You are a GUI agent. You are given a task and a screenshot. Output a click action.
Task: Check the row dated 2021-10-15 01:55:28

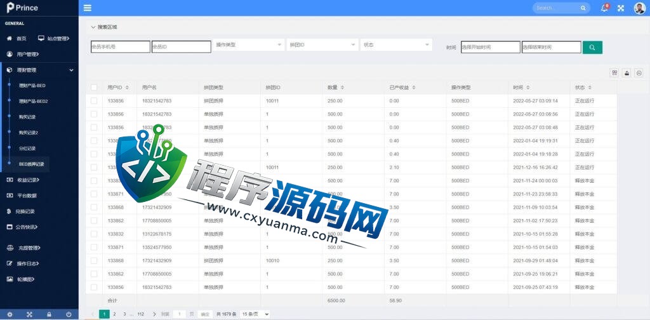(94, 234)
